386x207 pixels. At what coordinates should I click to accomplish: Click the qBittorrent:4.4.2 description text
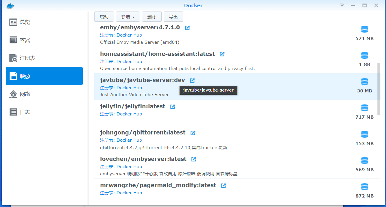164,148
